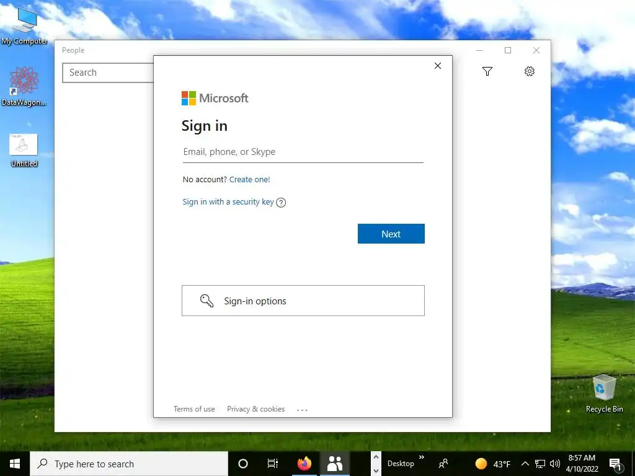Close the People window
635x476 pixels.
536,50
